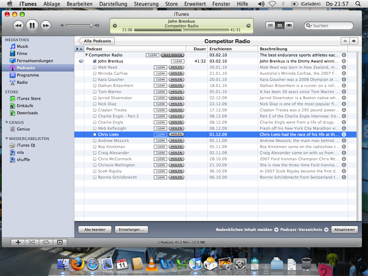Screen dimensions: 368x276
Task: Click the Suchen search field
Action: (x=328, y=26)
